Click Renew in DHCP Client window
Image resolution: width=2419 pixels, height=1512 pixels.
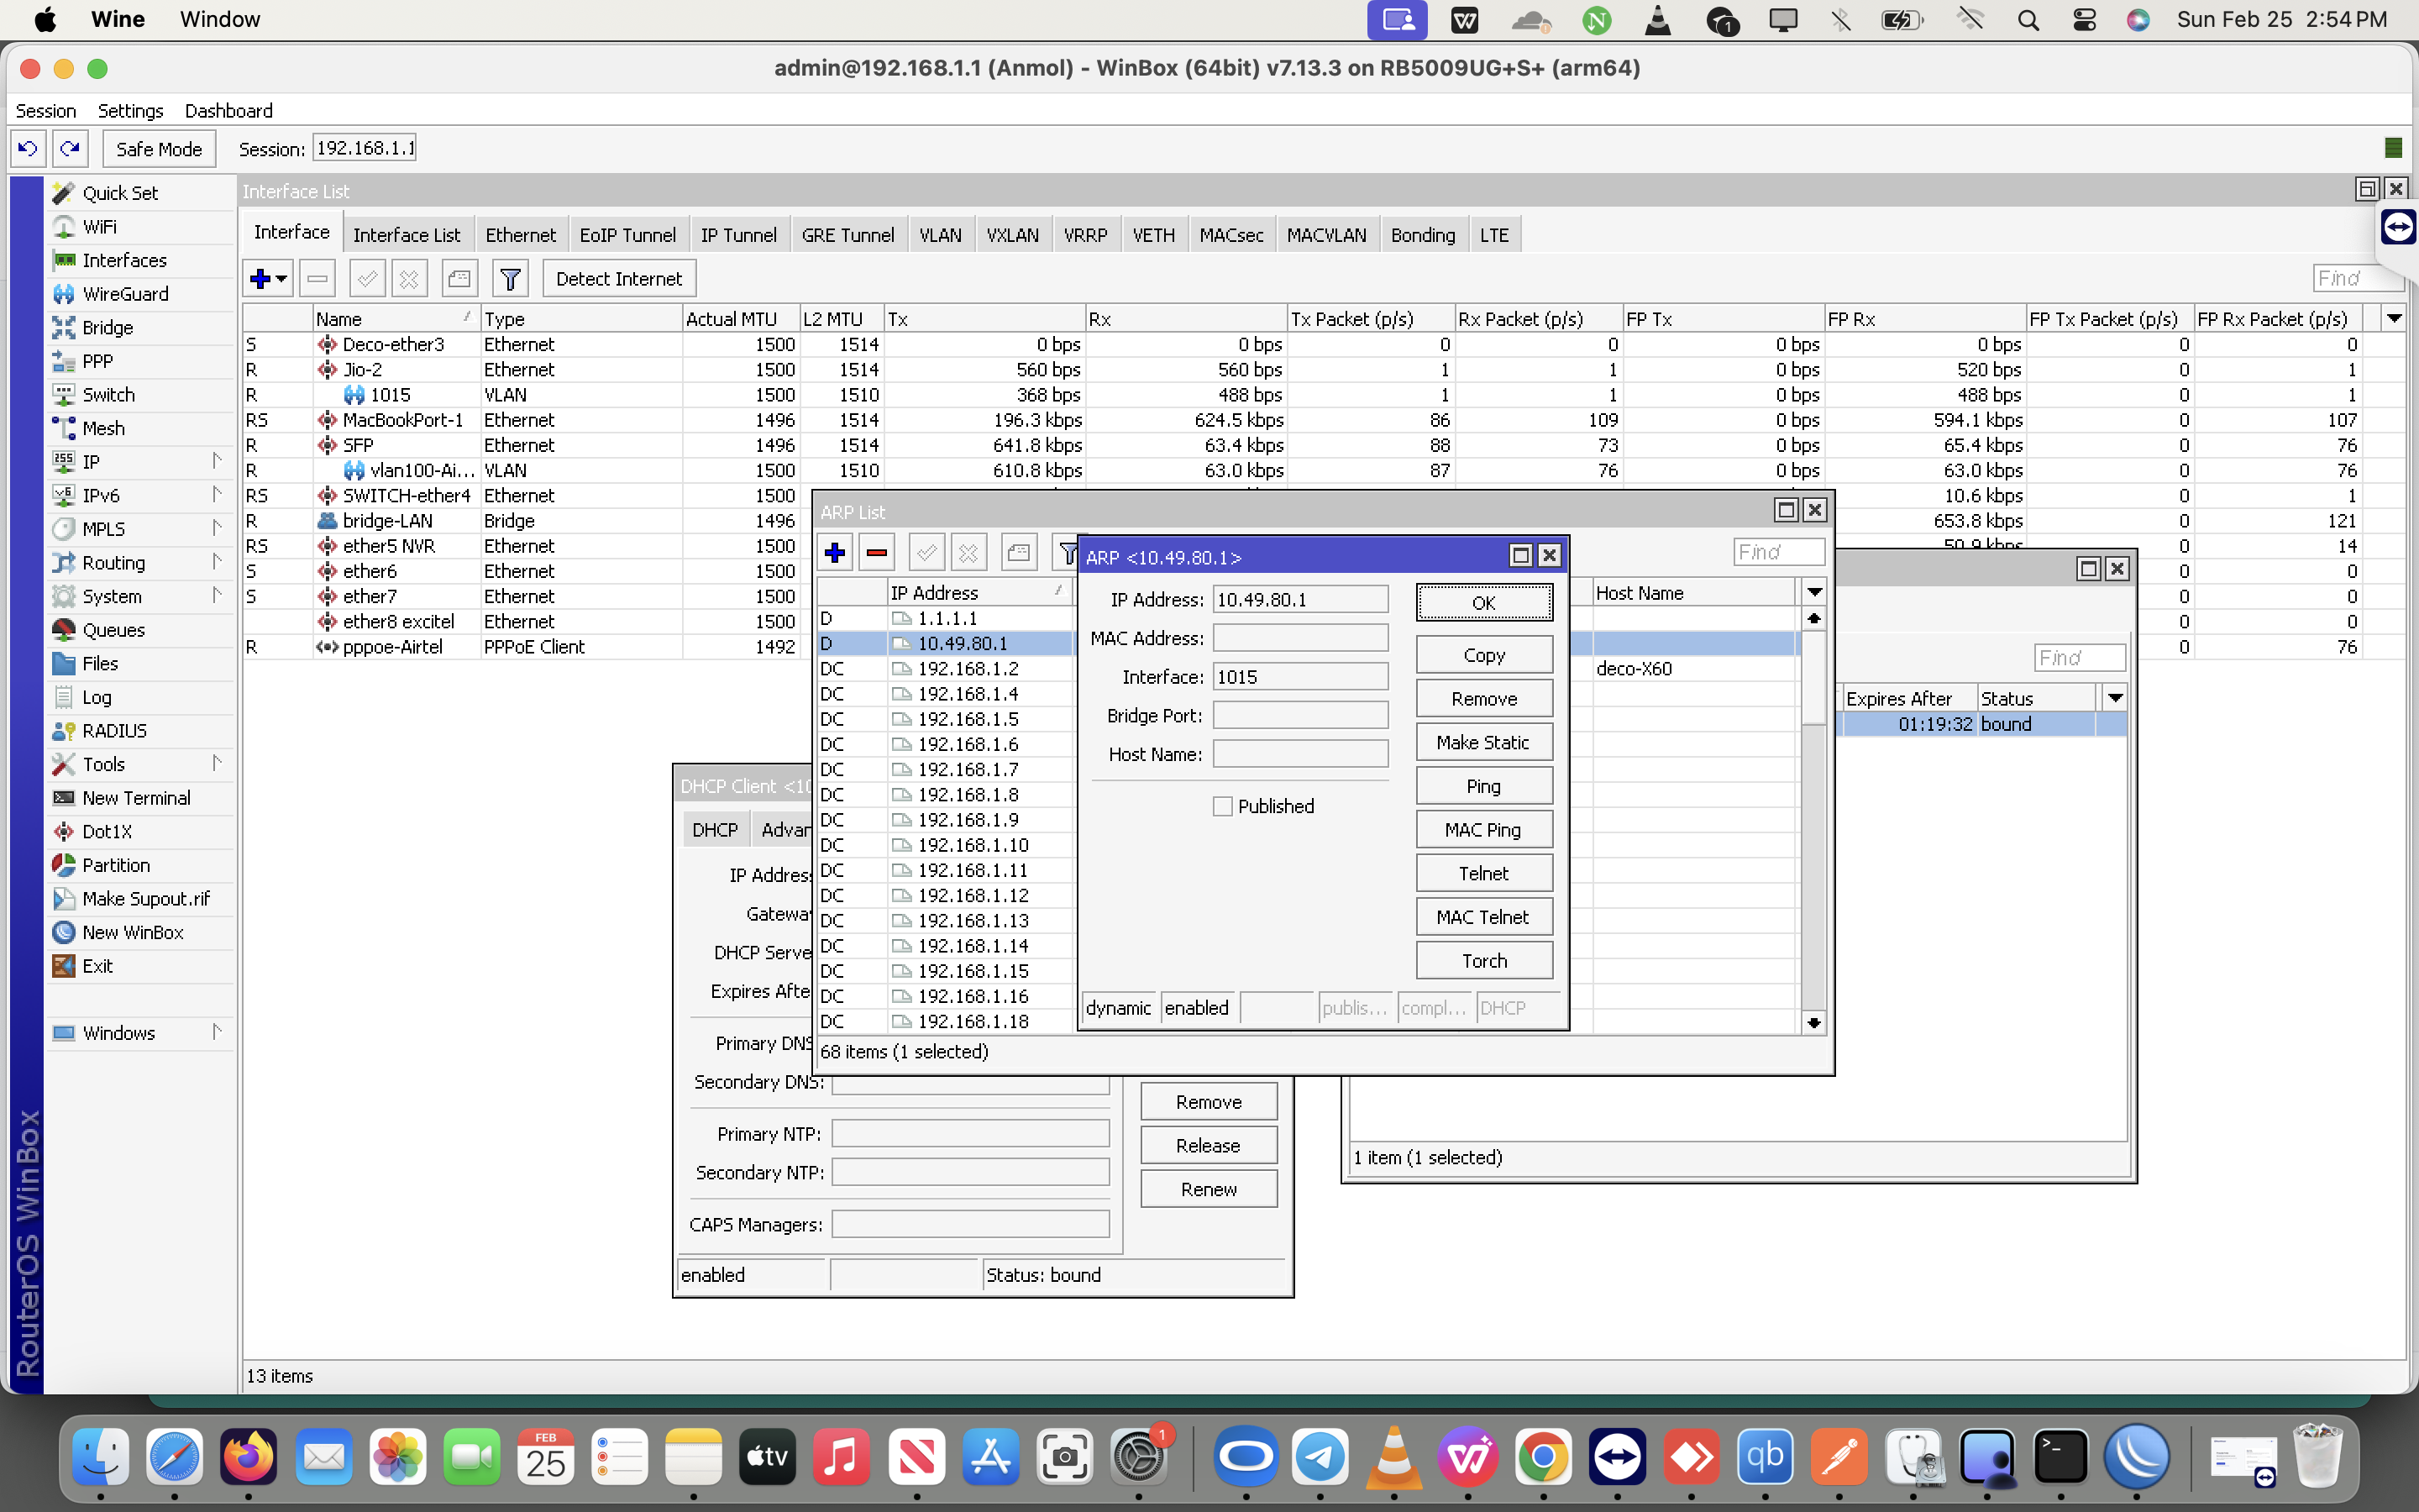point(1209,1190)
